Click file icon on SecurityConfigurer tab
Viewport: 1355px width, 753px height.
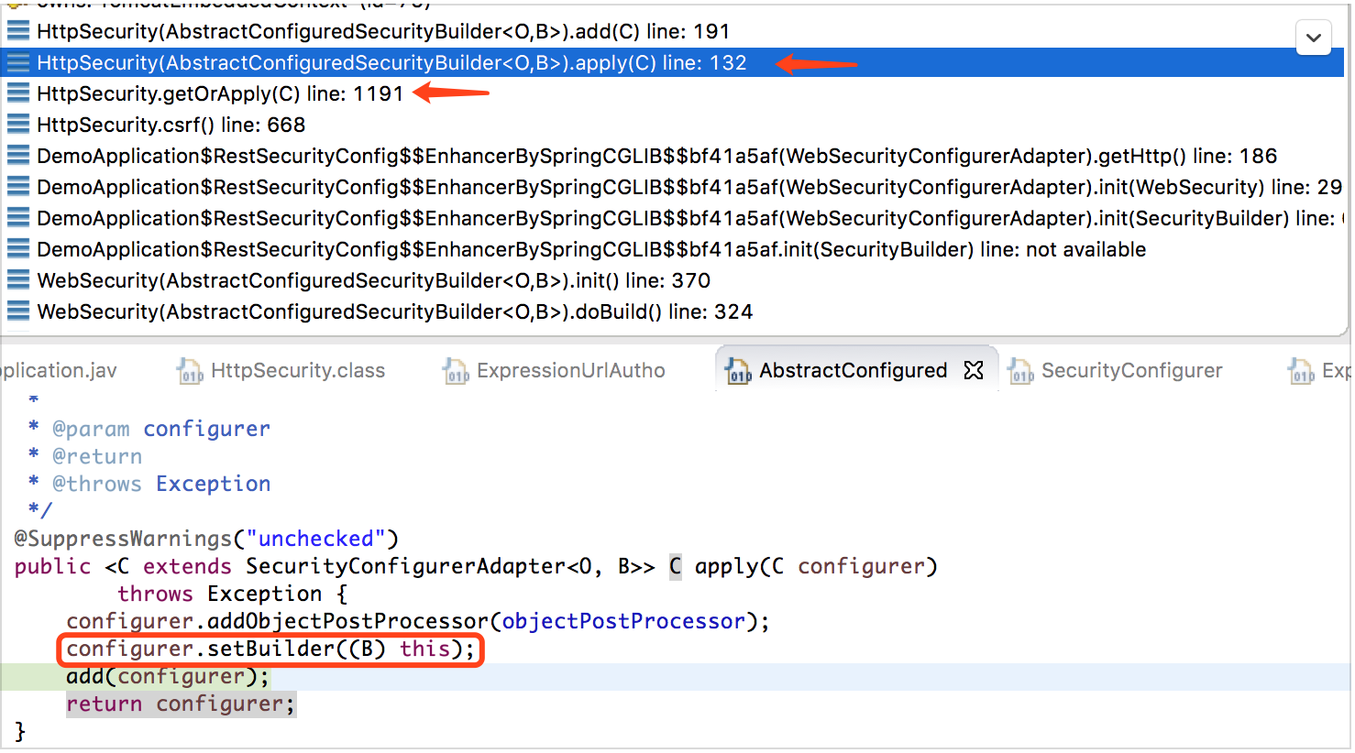(1020, 371)
